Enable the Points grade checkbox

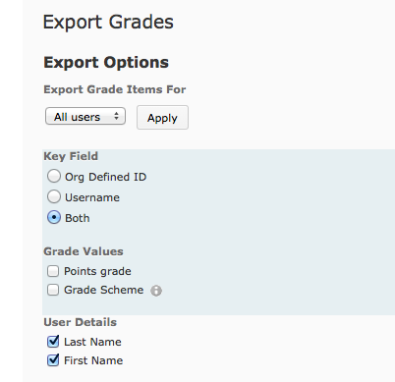53,271
